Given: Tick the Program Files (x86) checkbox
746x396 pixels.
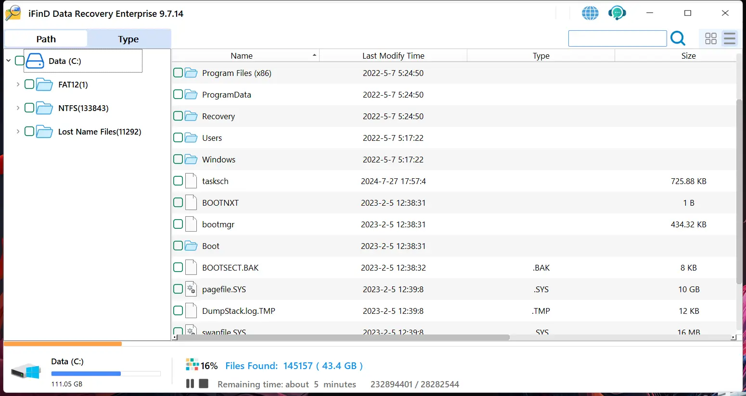Looking at the screenshot, I should point(178,73).
